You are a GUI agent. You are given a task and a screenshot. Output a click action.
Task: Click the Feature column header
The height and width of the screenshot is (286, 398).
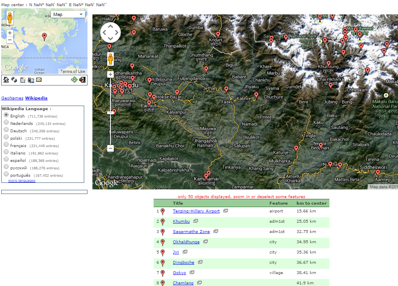278,203
